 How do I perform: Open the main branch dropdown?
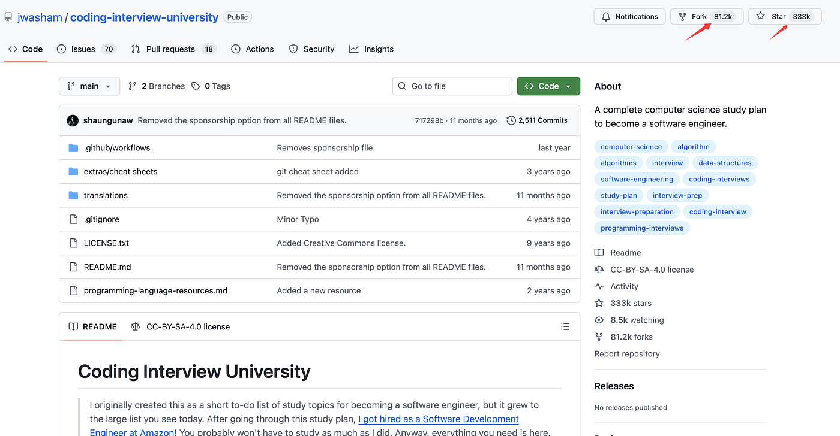tap(89, 86)
